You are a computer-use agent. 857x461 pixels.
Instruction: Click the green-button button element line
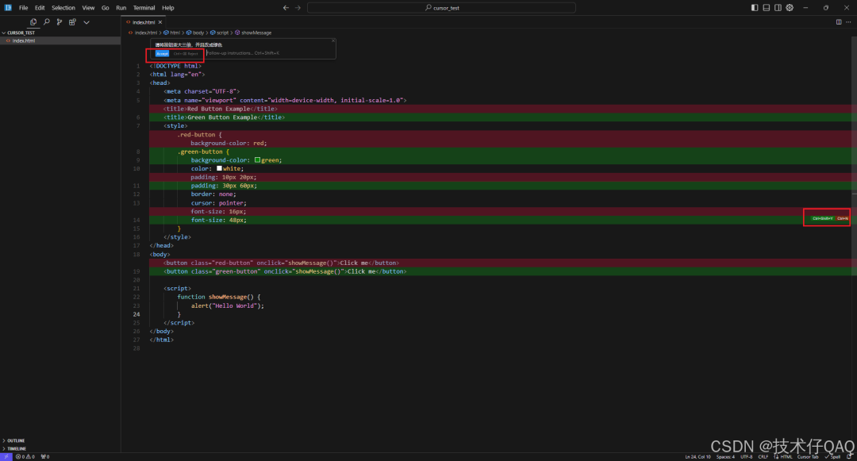click(x=285, y=271)
